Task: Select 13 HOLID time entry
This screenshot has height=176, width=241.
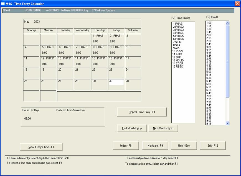Action: (x=178, y=60)
